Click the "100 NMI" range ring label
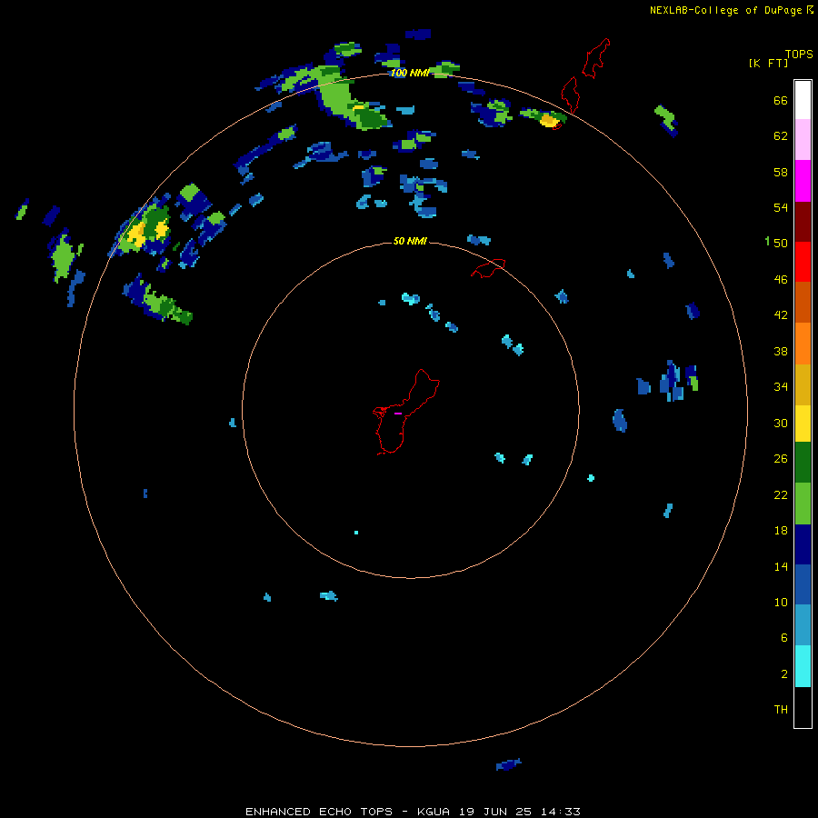 point(410,73)
